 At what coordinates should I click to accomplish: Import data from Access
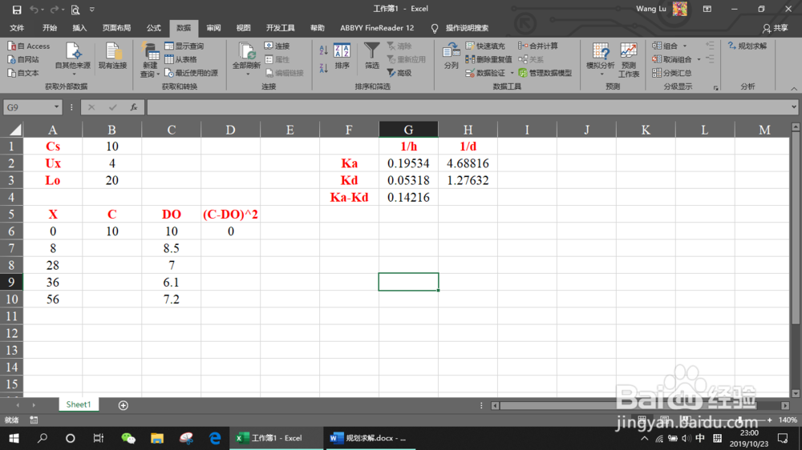(29, 46)
